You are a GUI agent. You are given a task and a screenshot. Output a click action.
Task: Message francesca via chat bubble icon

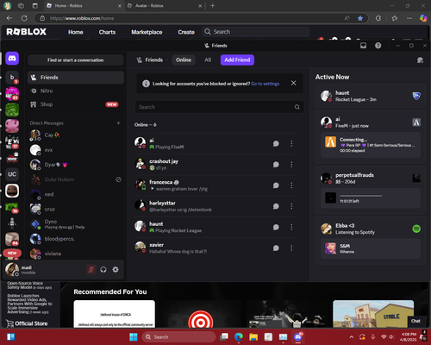pos(276,185)
